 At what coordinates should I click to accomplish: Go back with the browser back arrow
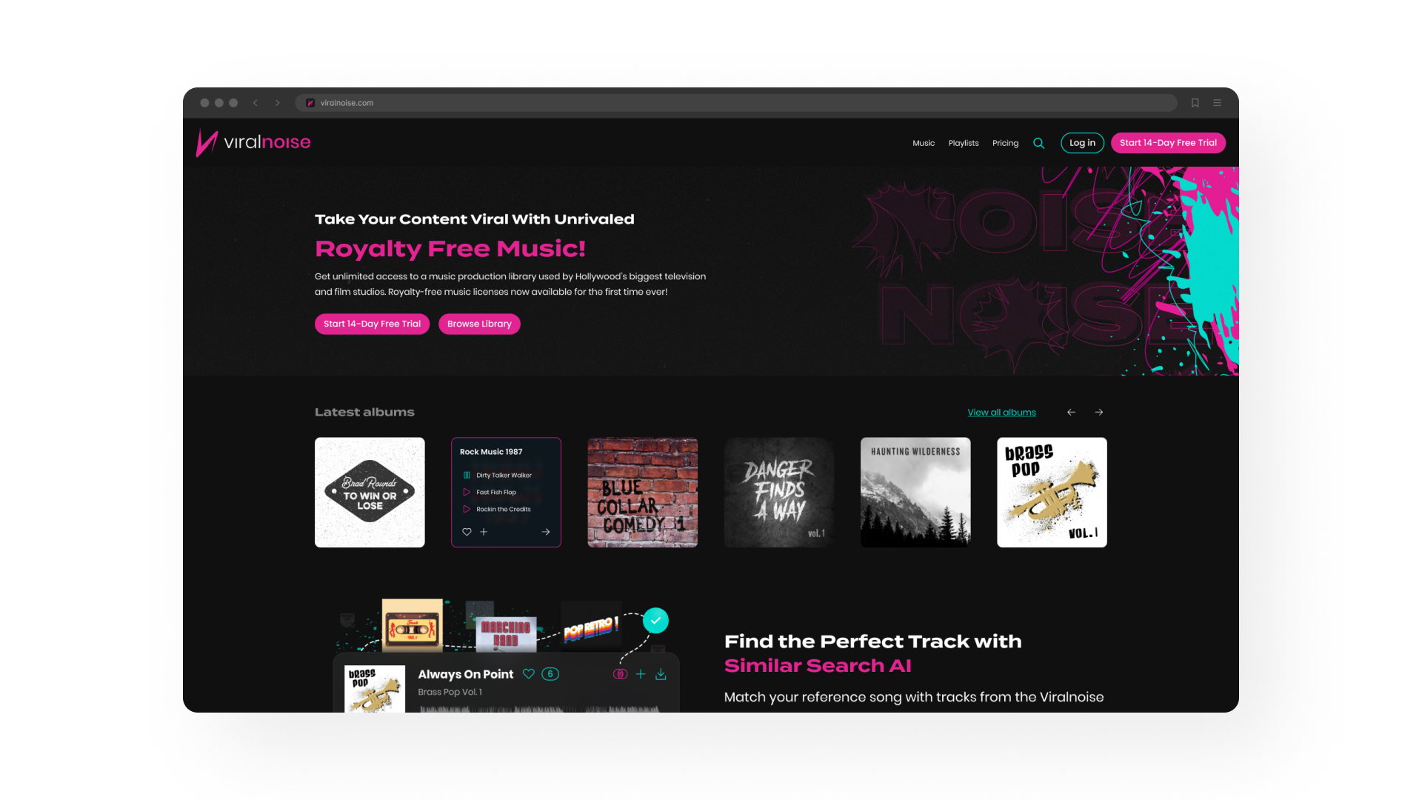(255, 103)
